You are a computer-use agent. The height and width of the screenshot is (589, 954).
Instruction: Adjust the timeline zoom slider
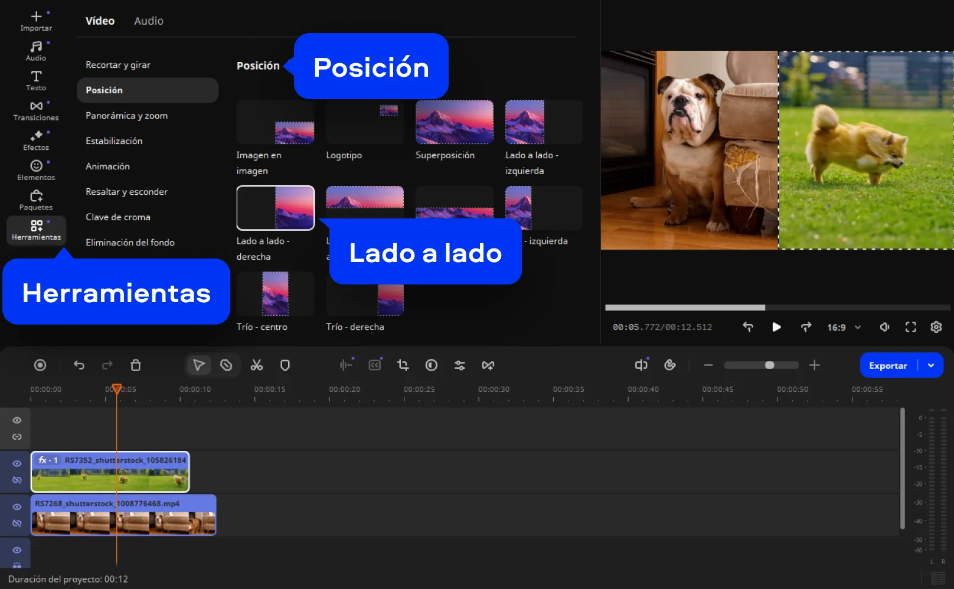tap(769, 365)
